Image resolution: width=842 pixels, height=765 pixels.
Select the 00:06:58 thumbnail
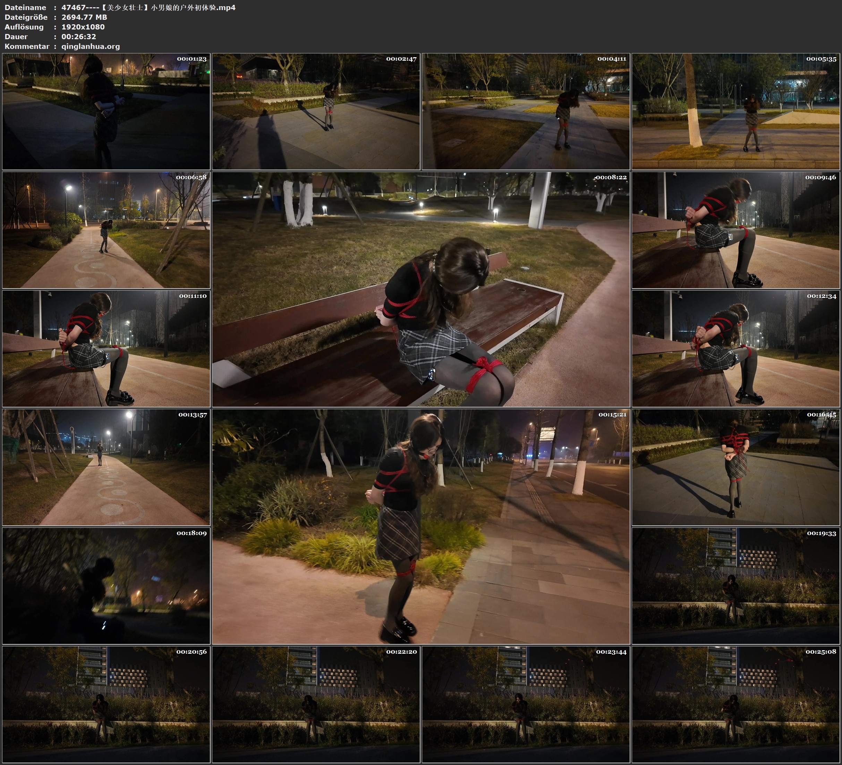(106, 230)
